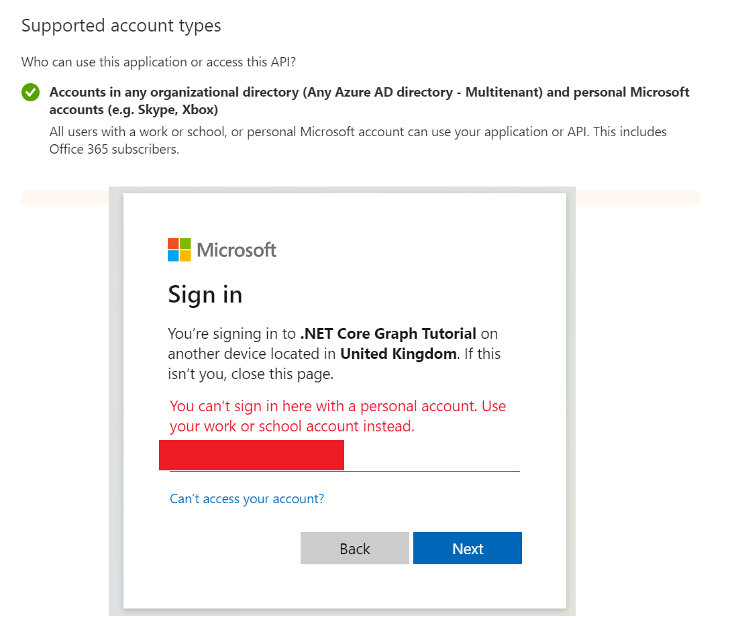The image size is (730, 632).
Task: Click the gray "Microsoft" wordmark text
Action: [x=236, y=250]
